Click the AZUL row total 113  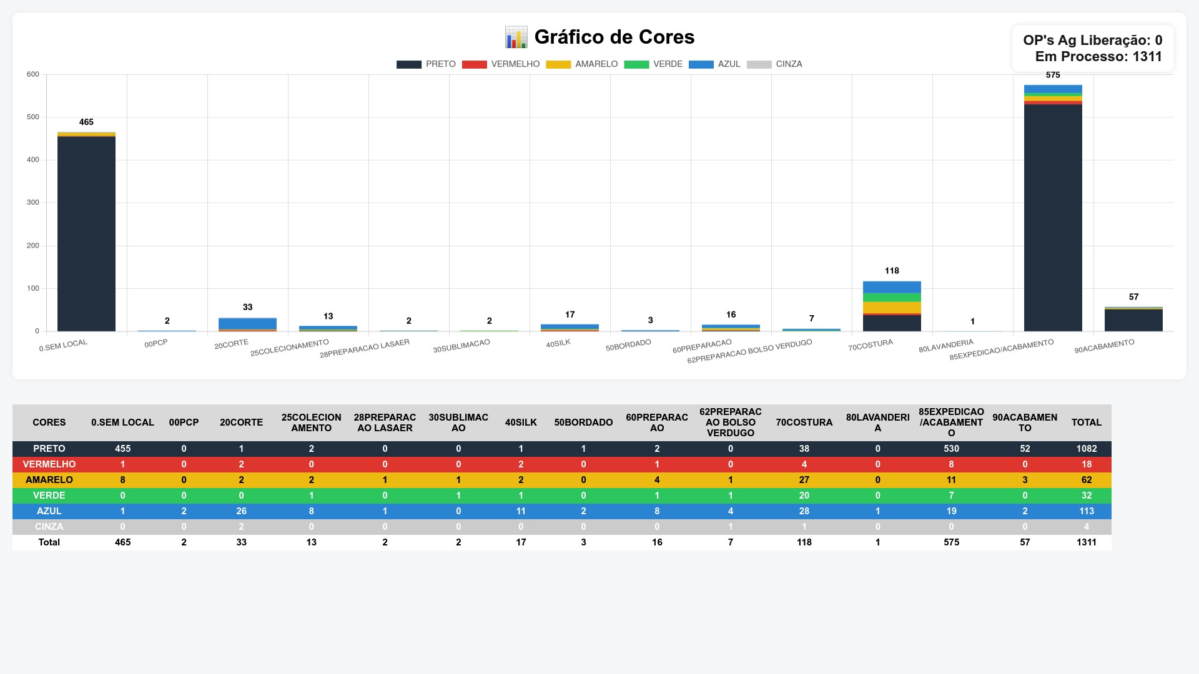(1086, 511)
